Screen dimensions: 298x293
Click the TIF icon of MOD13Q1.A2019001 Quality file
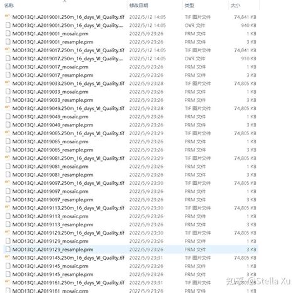(8, 17)
